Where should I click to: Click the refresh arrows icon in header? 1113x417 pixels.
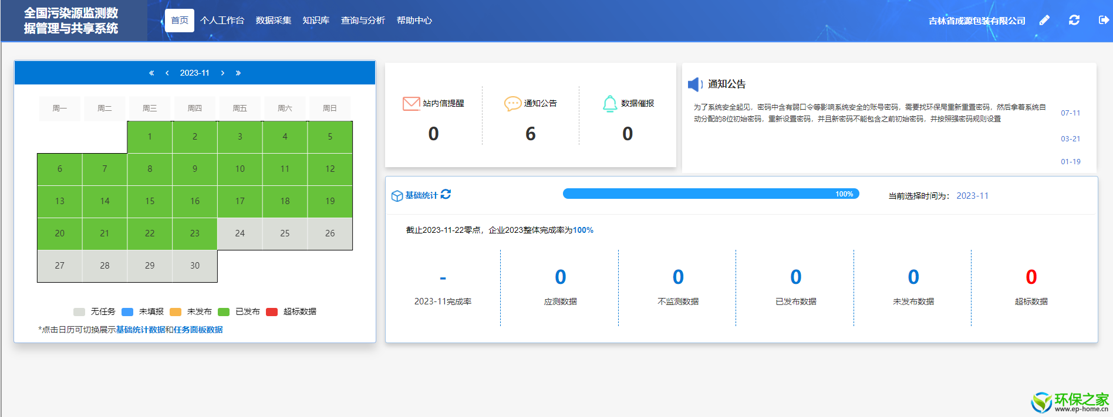click(1074, 20)
